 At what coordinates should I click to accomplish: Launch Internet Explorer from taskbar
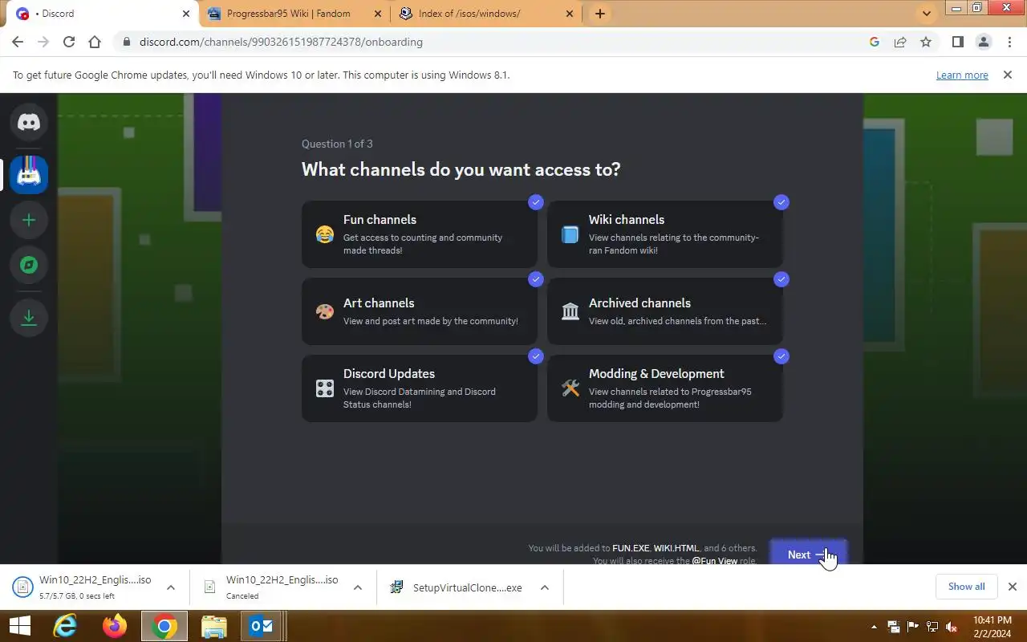click(65, 626)
